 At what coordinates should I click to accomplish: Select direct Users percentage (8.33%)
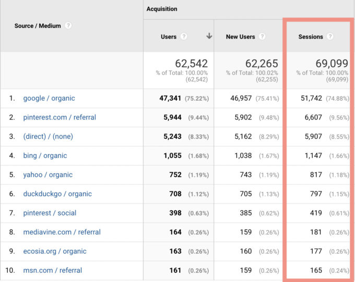pos(198,137)
